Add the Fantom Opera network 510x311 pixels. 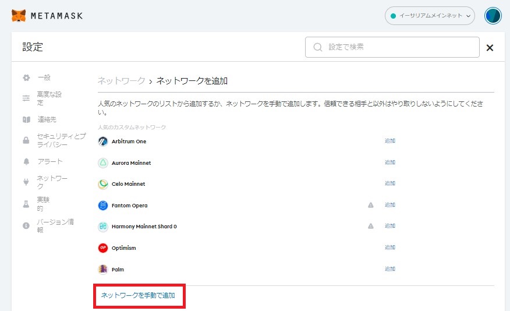tap(390, 205)
